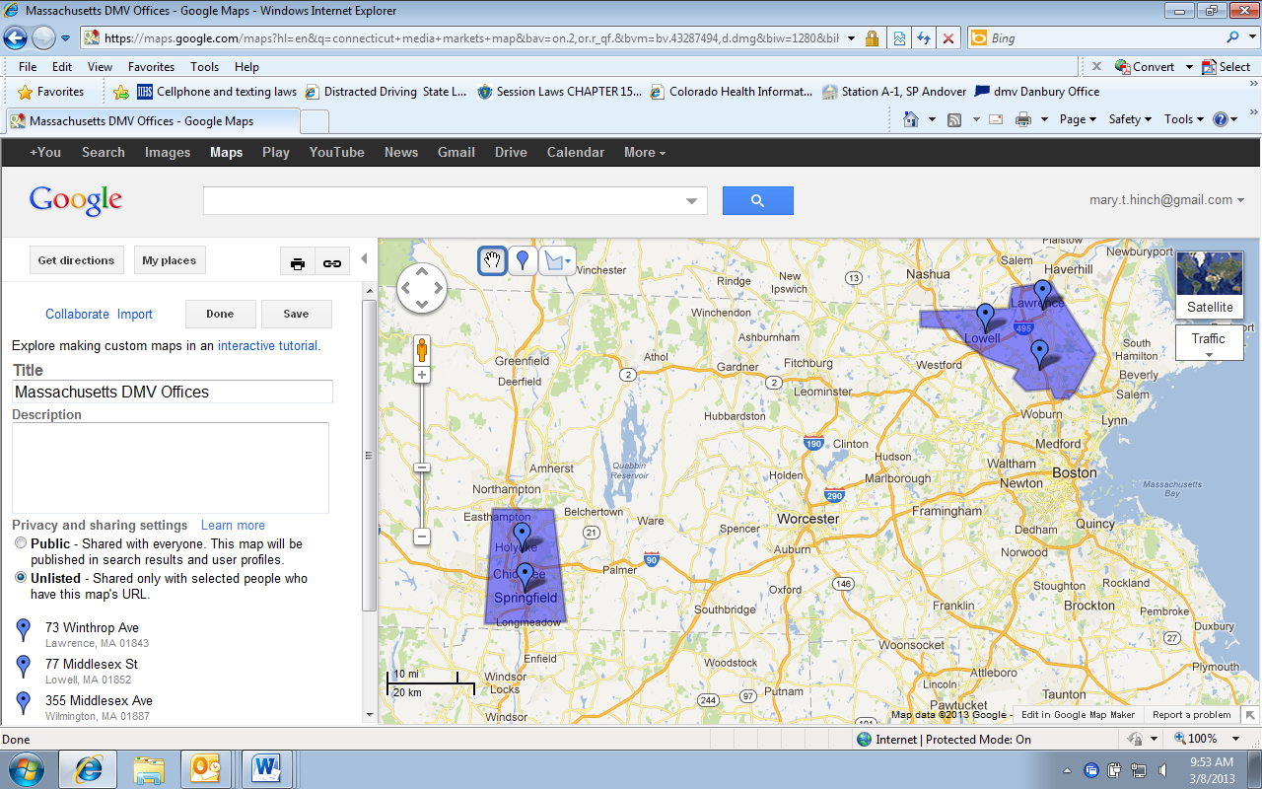
Task: Select 77 Middlesex St in the list
Action: [x=92, y=664]
